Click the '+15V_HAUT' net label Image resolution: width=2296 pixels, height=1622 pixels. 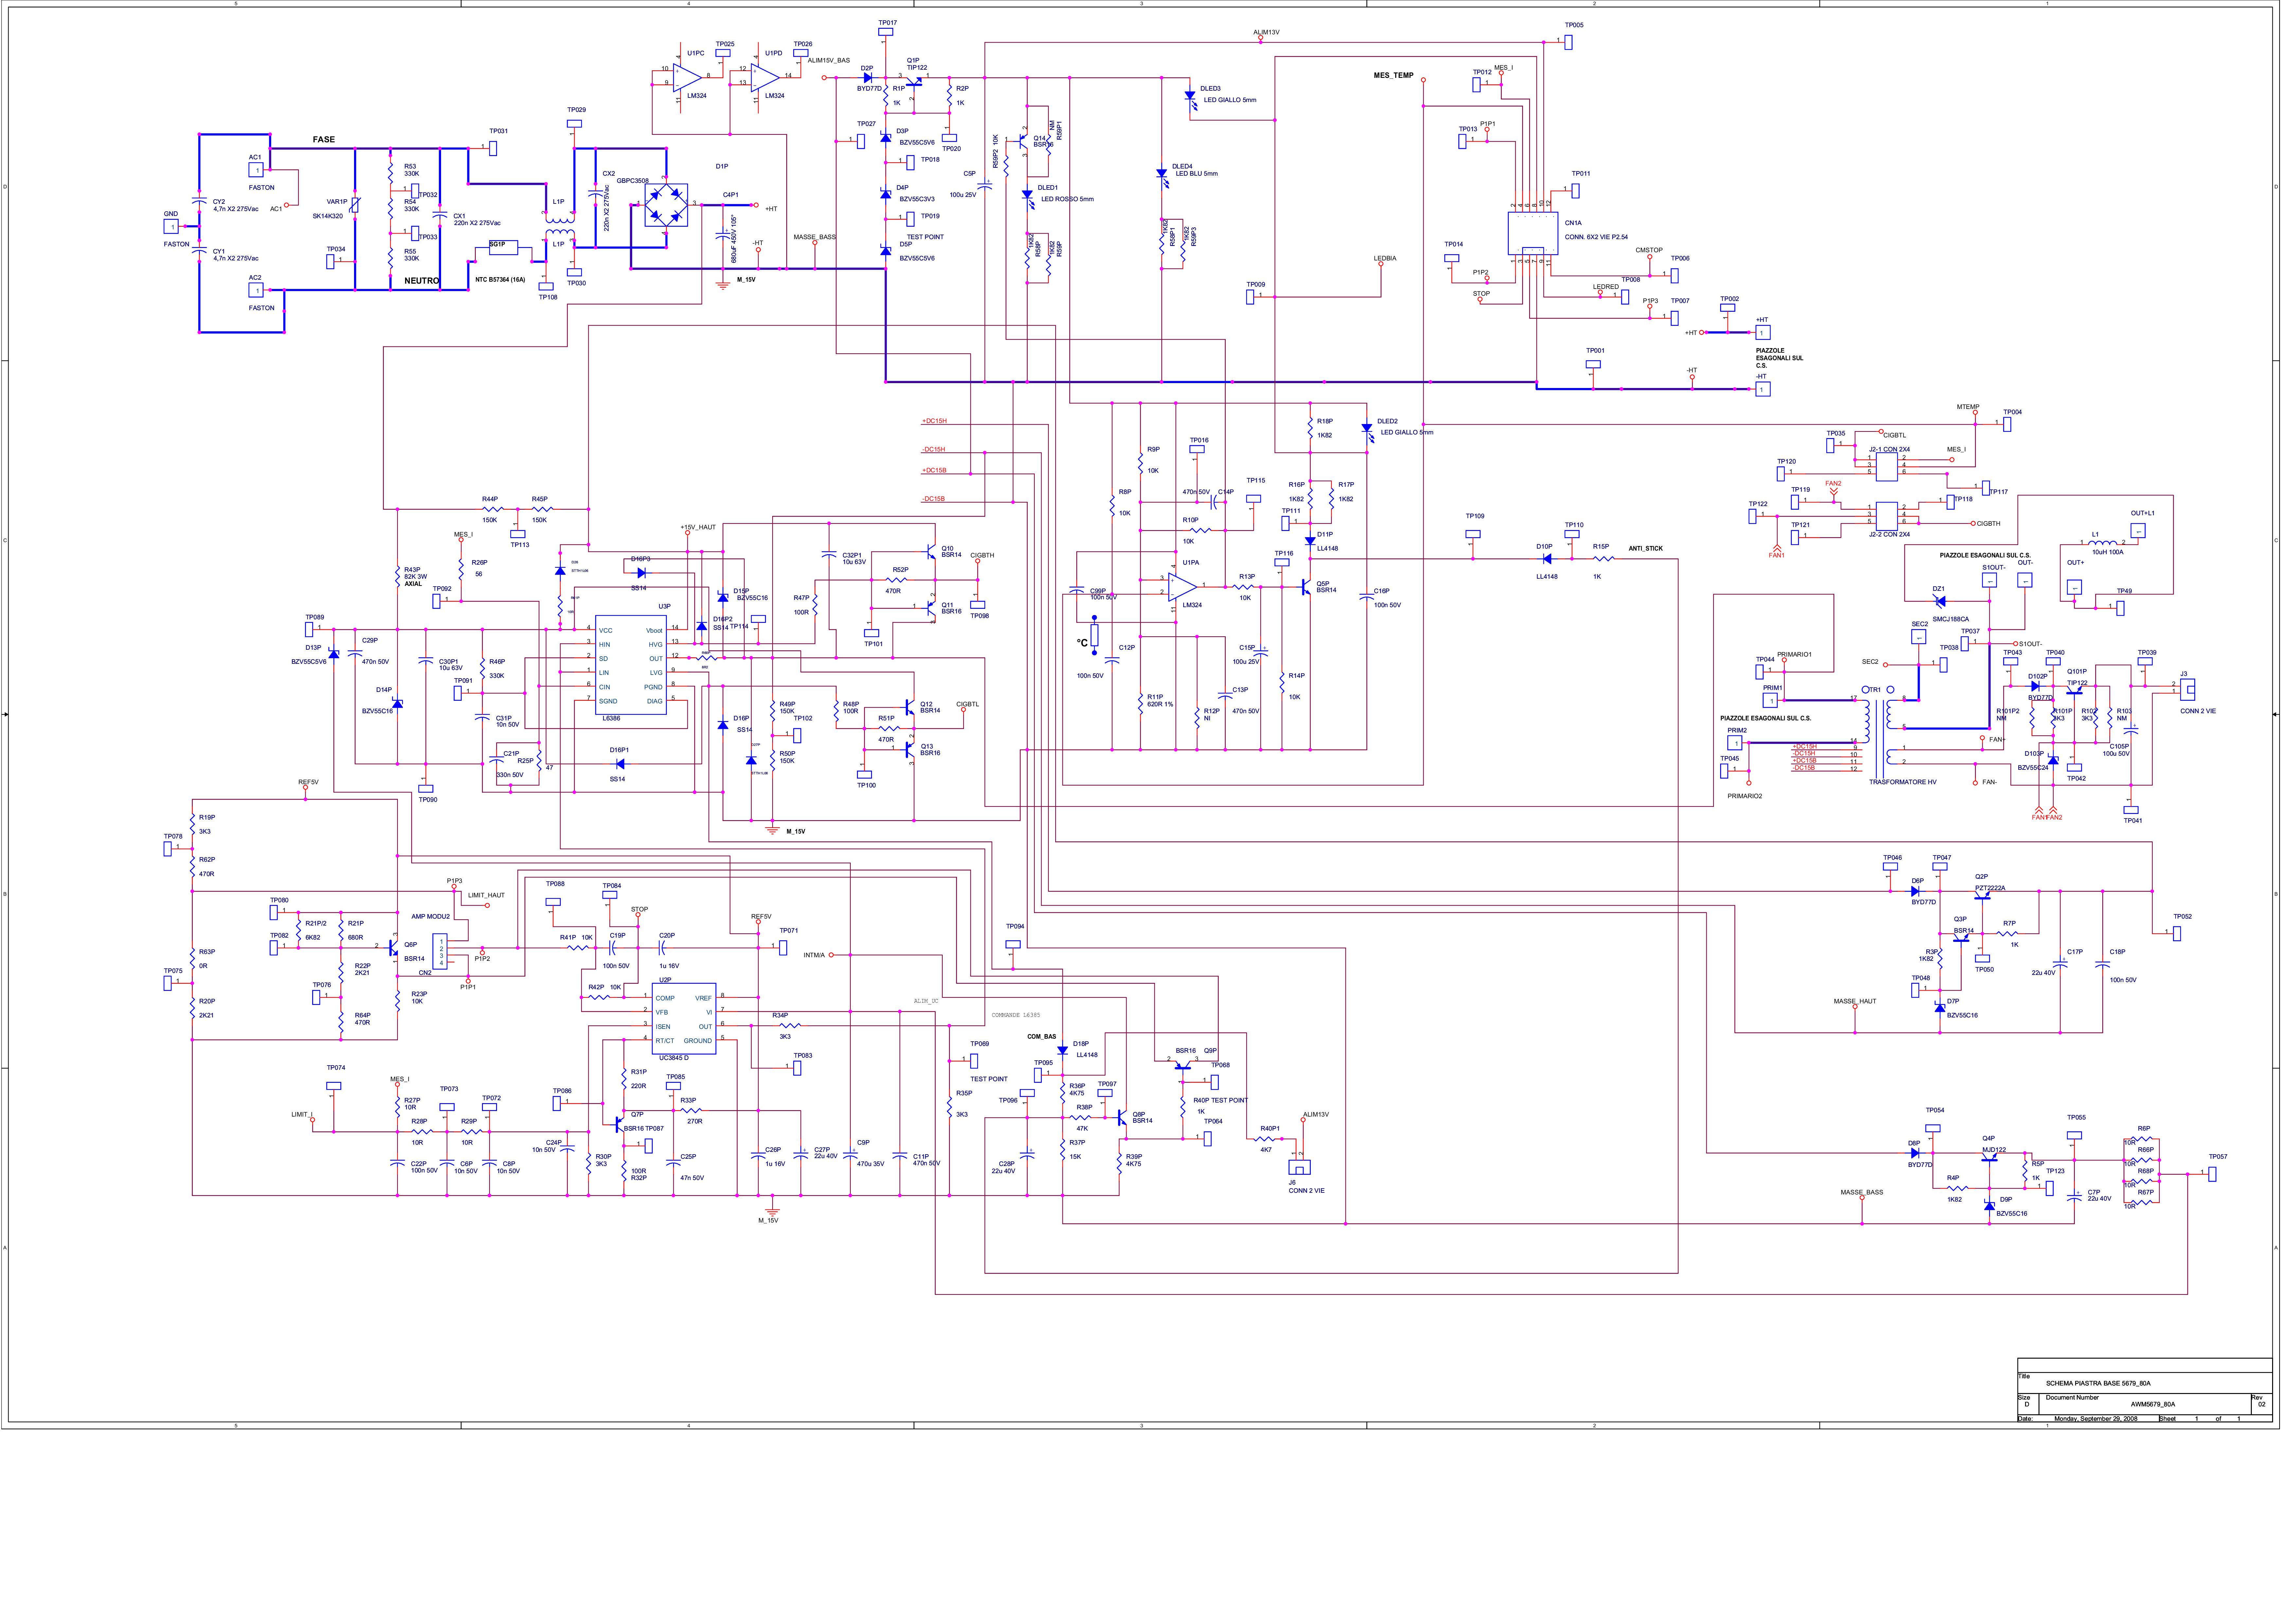698,527
